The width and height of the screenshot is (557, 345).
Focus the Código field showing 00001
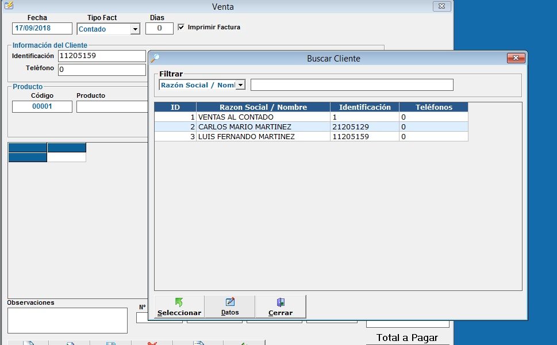42,106
